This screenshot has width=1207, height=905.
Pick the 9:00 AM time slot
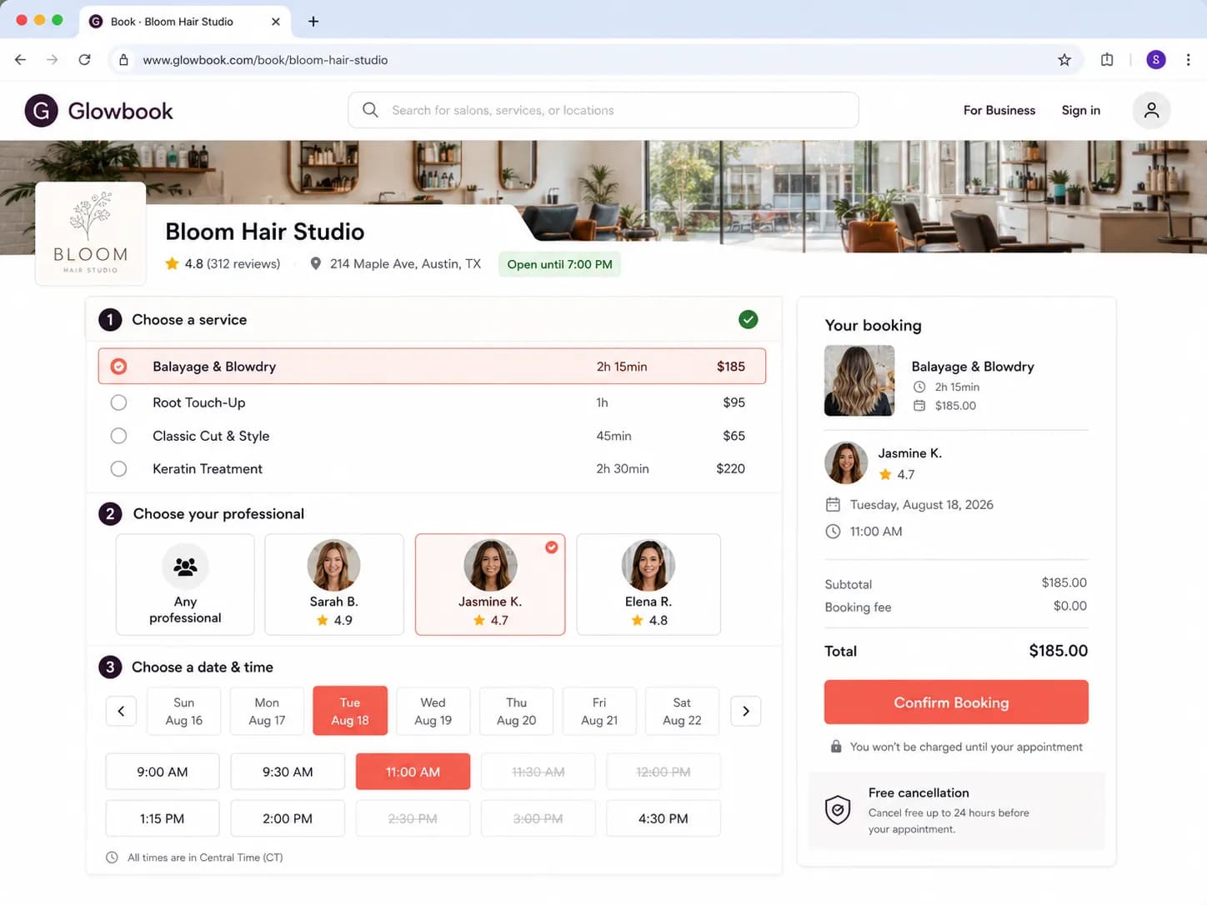point(163,772)
